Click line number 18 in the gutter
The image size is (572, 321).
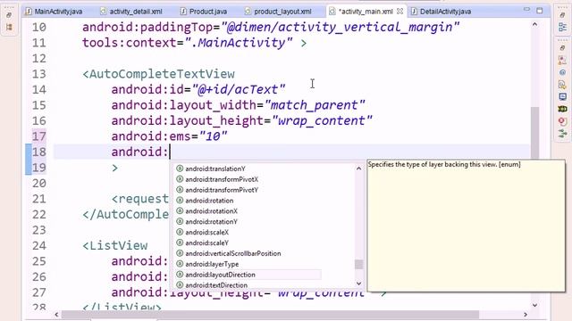click(39, 152)
